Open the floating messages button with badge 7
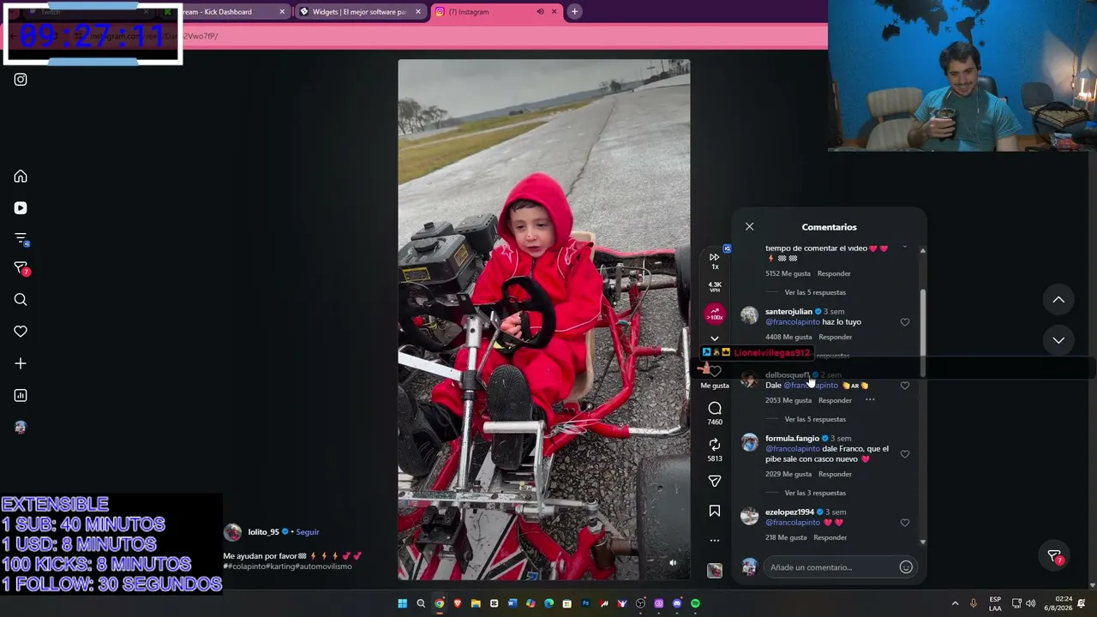The image size is (1097, 617). tap(1055, 556)
